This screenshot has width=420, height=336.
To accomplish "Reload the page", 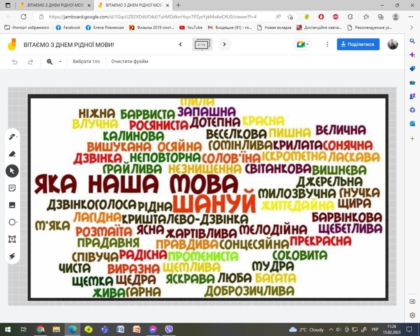I will [x=23, y=16].
